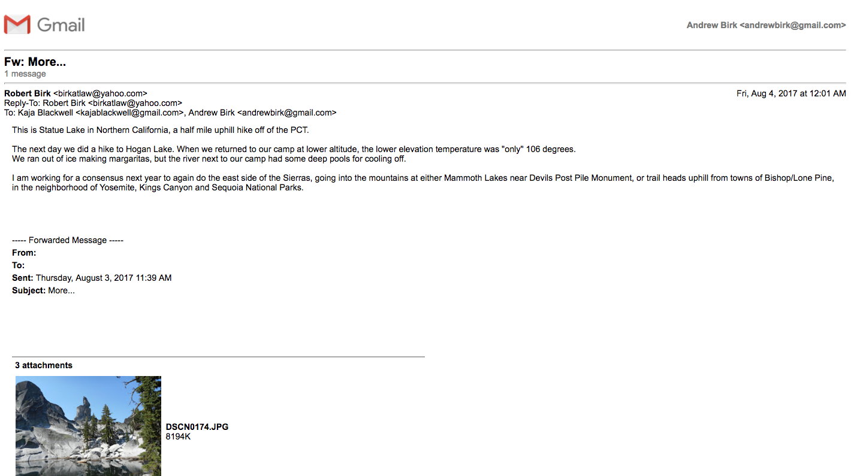Viewport: 851px width, 476px height.
Task: Click the sender address birkatlaw@yahoo.com
Action: click(x=100, y=93)
